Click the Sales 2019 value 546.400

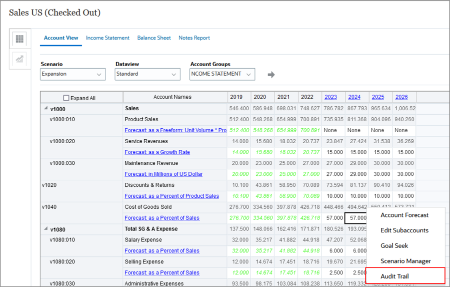[x=239, y=108]
